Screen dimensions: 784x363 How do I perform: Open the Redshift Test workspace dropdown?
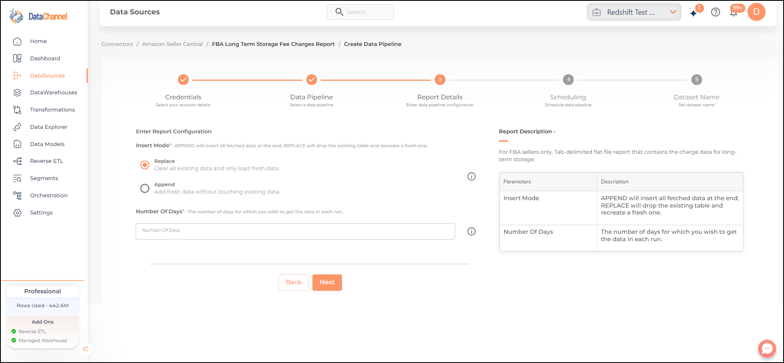point(634,12)
